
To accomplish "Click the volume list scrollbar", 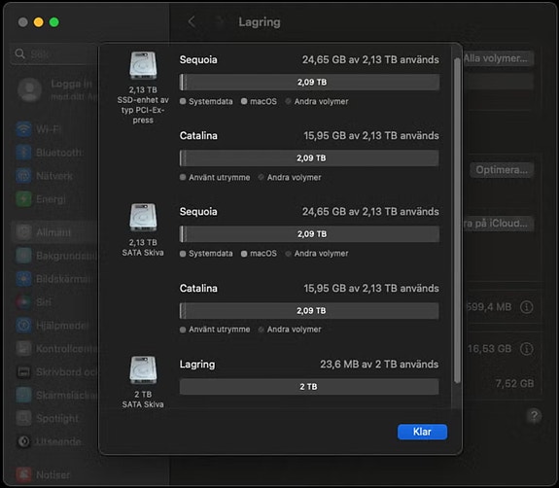I will coord(457,221).
